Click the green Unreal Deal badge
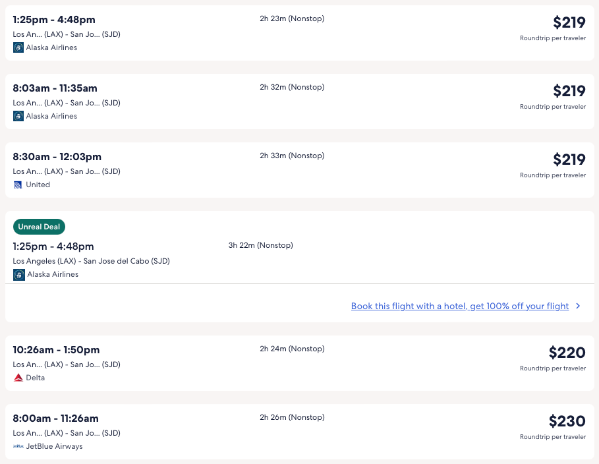Screen dimensions: 599x464 39,227
